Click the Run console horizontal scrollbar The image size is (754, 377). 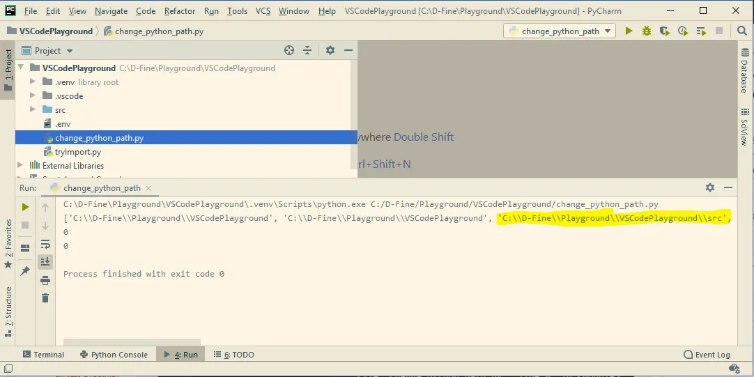(x=132, y=342)
